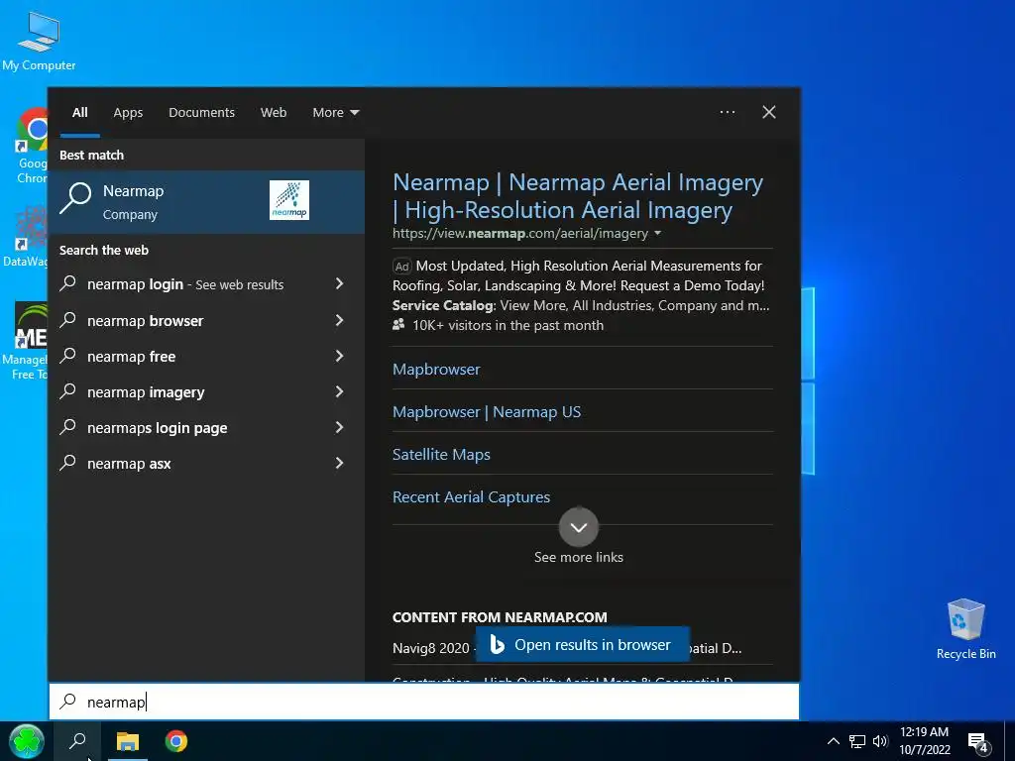The height and width of the screenshot is (761, 1015).
Task: Open the Satellite Maps link
Action: pyautogui.click(x=441, y=454)
